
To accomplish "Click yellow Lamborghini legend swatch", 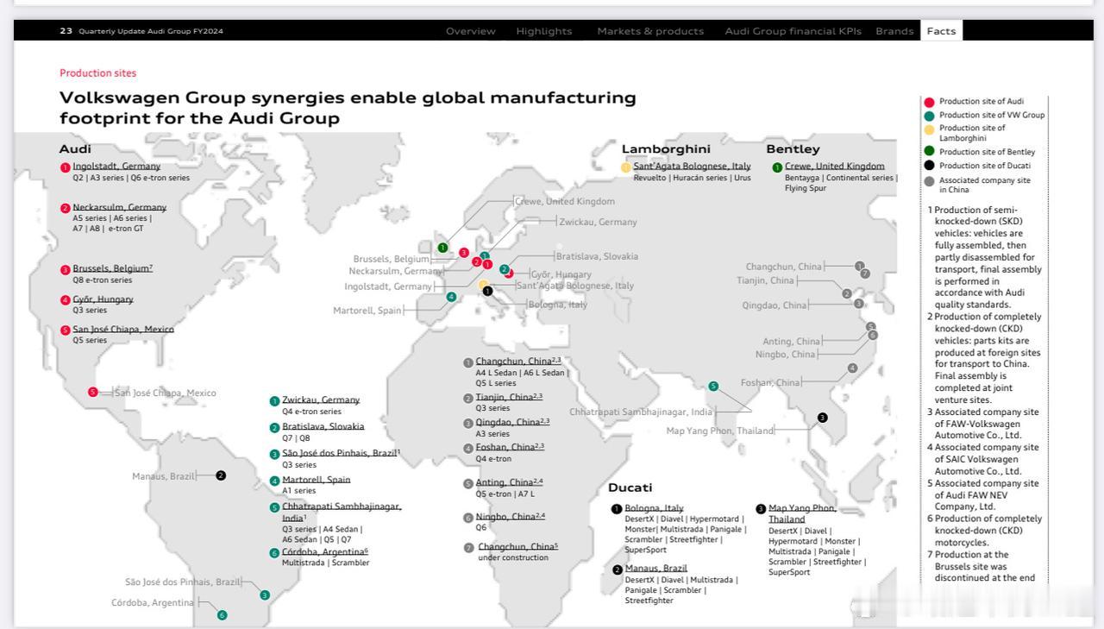I will coord(929,130).
